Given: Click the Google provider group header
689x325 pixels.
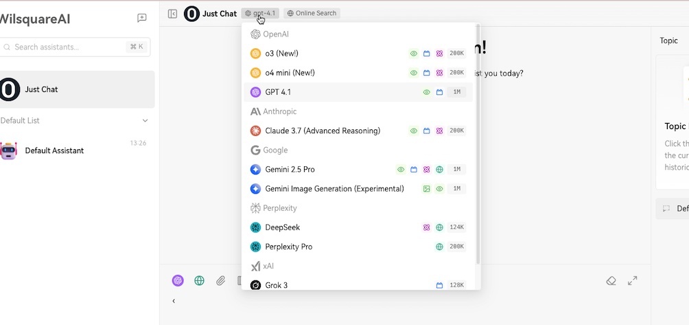Looking at the screenshot, I should (x=269, y=150).
